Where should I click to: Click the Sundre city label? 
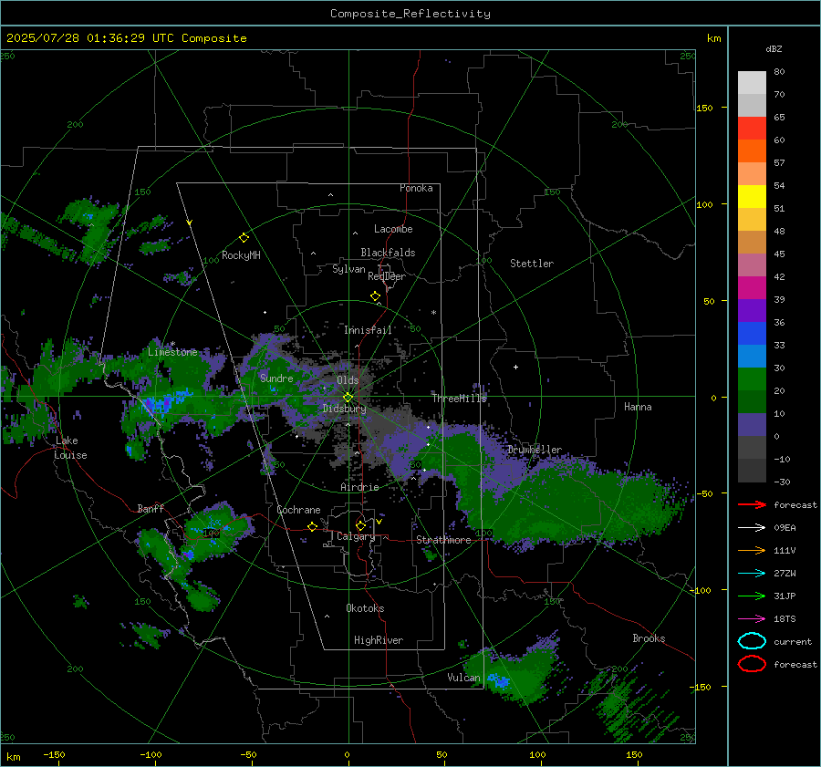coord(276,378)
